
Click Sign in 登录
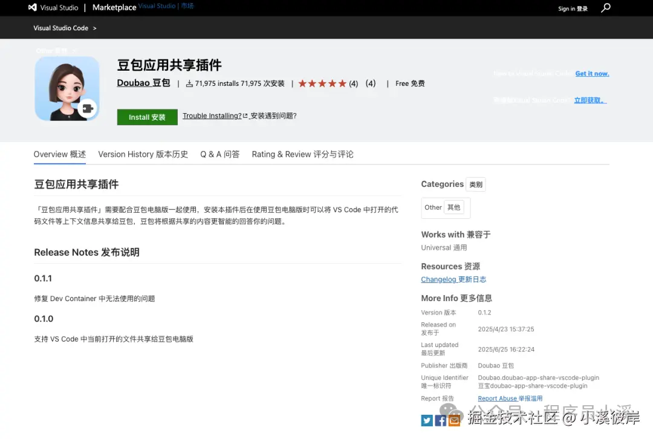(x=573, y=8)
